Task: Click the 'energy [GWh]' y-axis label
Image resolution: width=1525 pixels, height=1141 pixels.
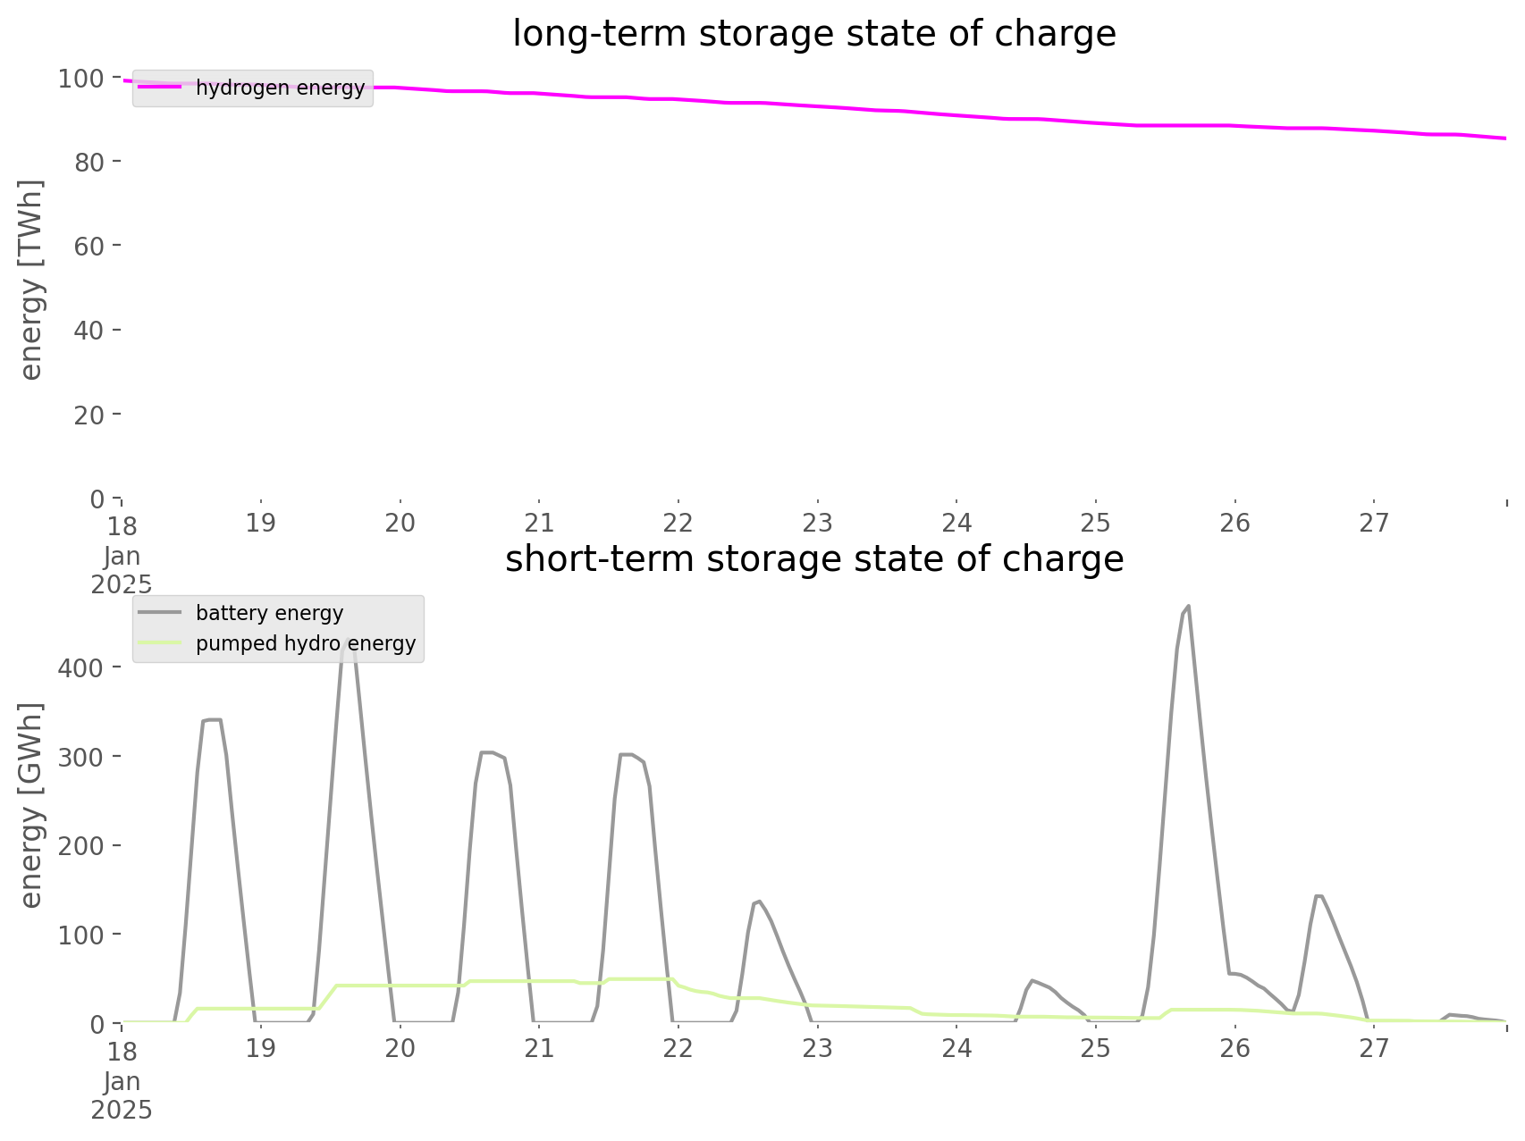Action: (31, 805)
